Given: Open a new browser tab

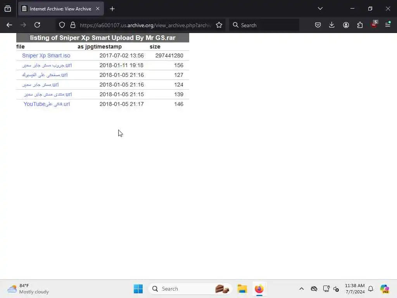Looking at the screenshot, I should tap(112, 9).
